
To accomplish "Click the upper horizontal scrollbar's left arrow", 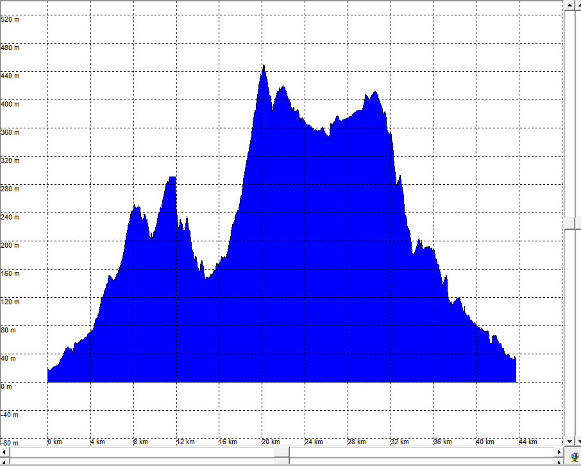I will click(x=4, y=451).
